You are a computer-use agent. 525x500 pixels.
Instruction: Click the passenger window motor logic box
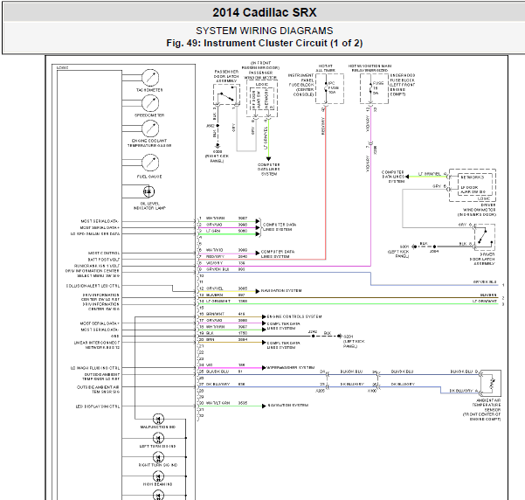click(262, 98)
